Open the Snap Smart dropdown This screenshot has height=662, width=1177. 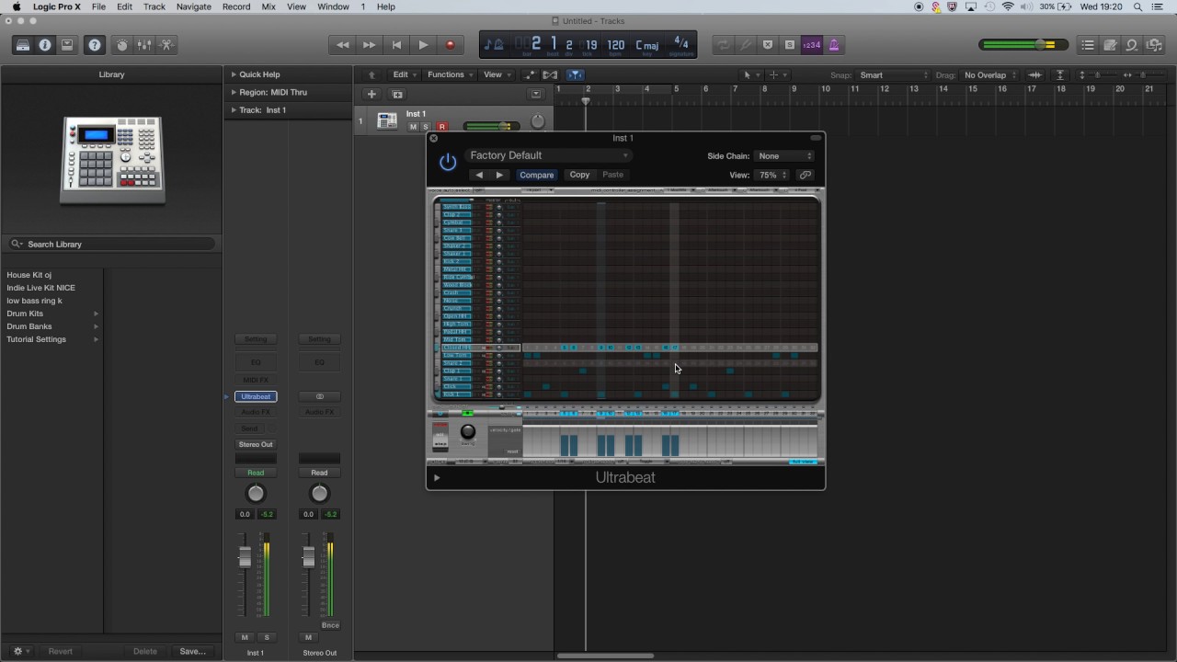894,74
